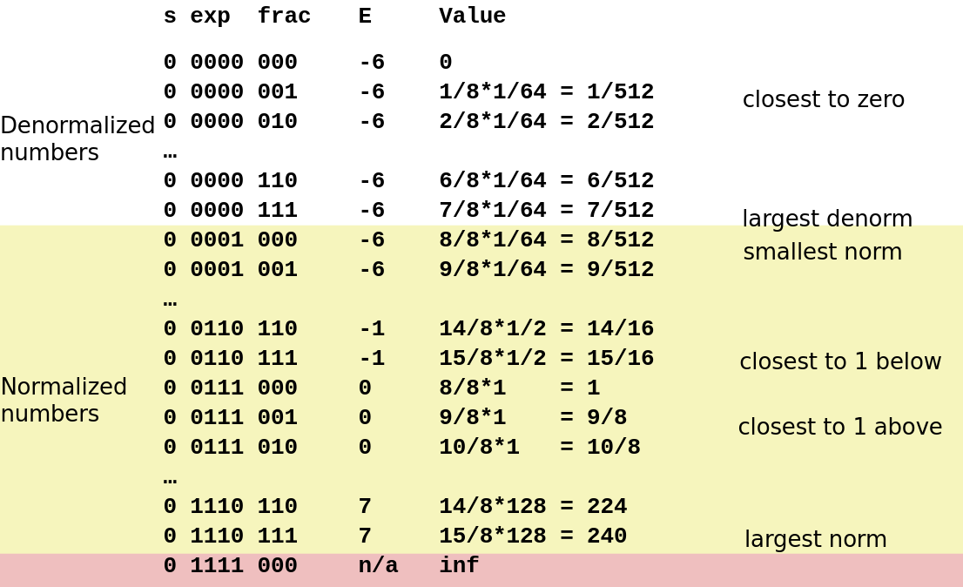The width and height of the screenshot is (963, 587).
Task: Select the value "1/8*1/64 = 1/512"
Action: tap(546, 92)
